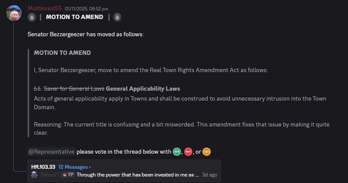Open the HR.103.33 thread title

[x=43, y=167]
